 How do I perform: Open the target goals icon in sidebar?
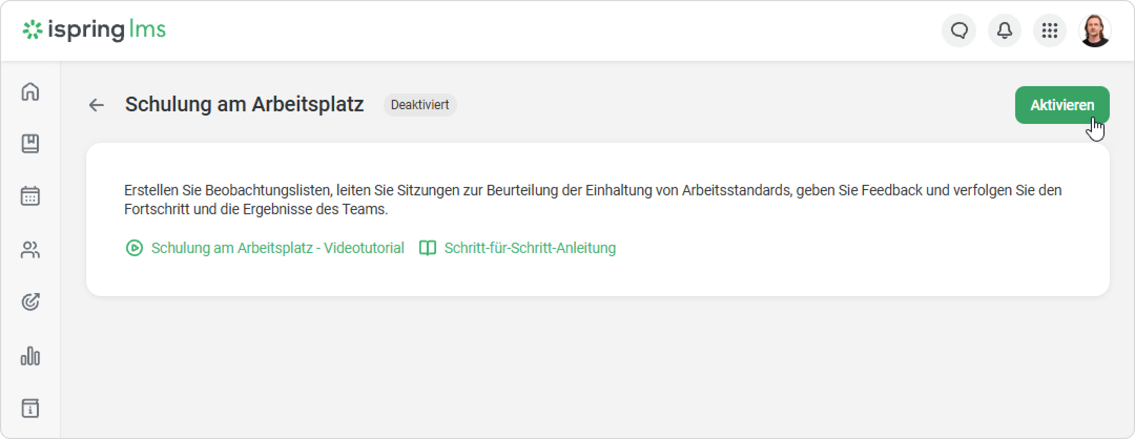coord(30,302)
